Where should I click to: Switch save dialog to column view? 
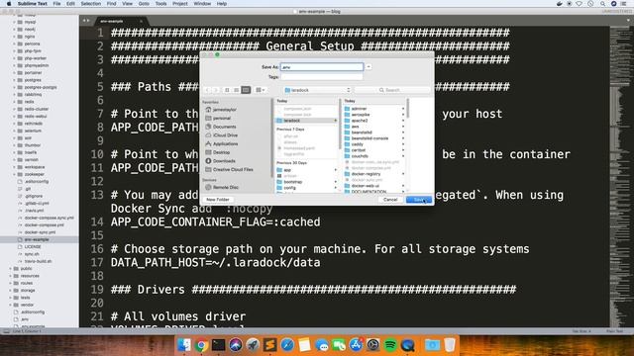246,90
